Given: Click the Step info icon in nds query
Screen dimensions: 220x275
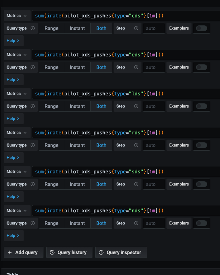Looking at the screenshot, I should (136, 223).
